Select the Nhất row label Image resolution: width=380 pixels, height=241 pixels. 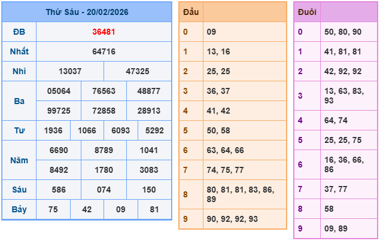pos(19,52)
